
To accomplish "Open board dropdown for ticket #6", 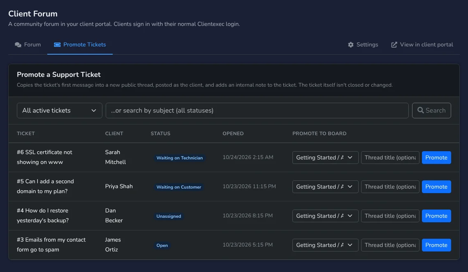I will coord(325,157).
